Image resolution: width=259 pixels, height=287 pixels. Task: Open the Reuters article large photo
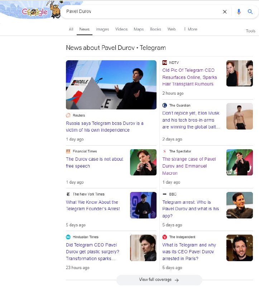point(111,85)
